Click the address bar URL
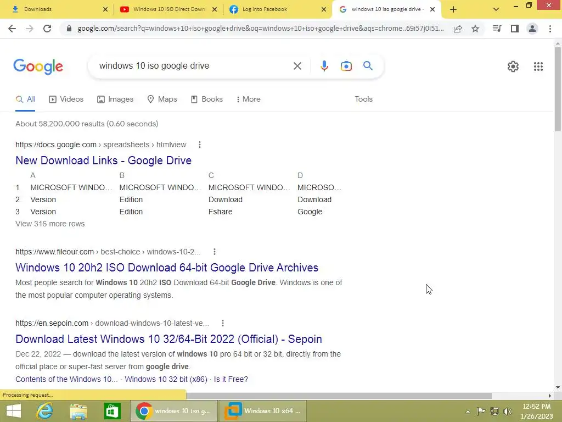The width and height of the screenshot is (562, 422). [x=261, y=29]
